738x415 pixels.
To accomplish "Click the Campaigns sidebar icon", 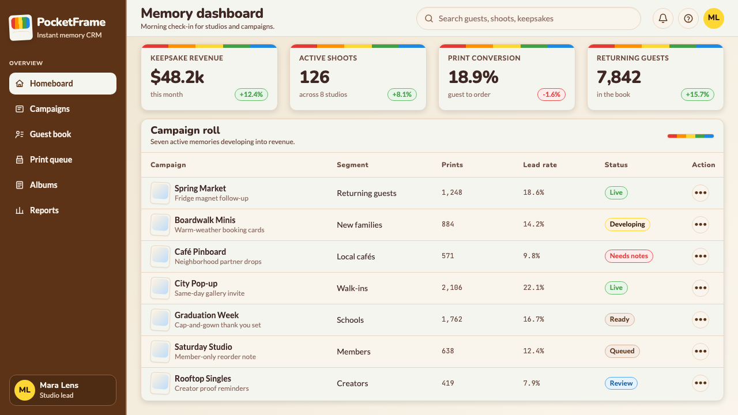I will (20, 109).
